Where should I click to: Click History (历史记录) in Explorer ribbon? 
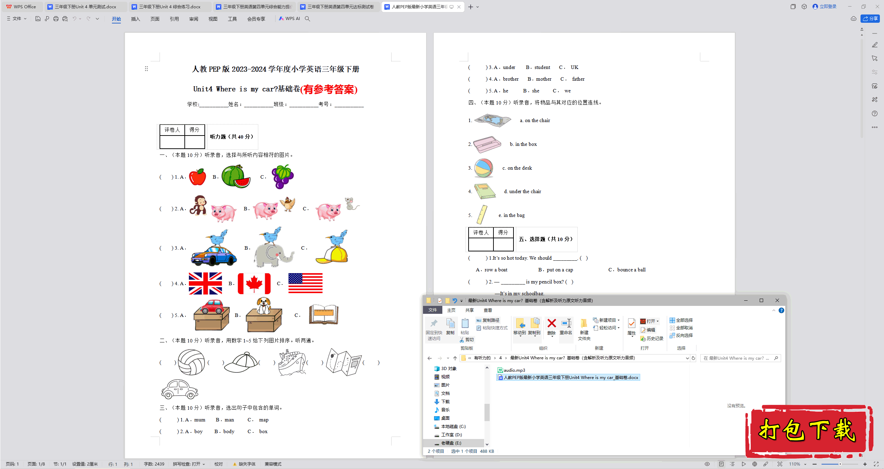click(x=652, y=339)
